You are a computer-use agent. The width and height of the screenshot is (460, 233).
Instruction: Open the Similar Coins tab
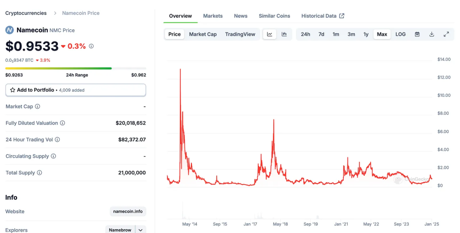coord(274,16)
